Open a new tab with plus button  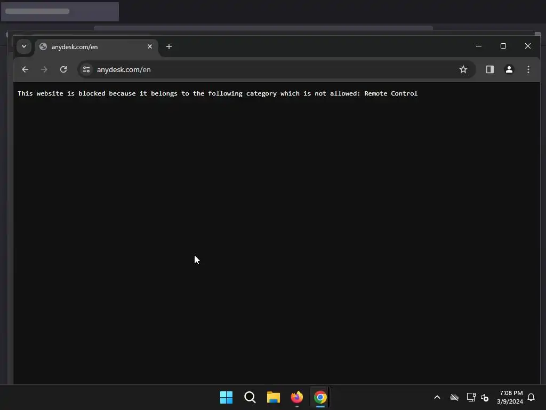pyautogui.click(x=169, y=46)
